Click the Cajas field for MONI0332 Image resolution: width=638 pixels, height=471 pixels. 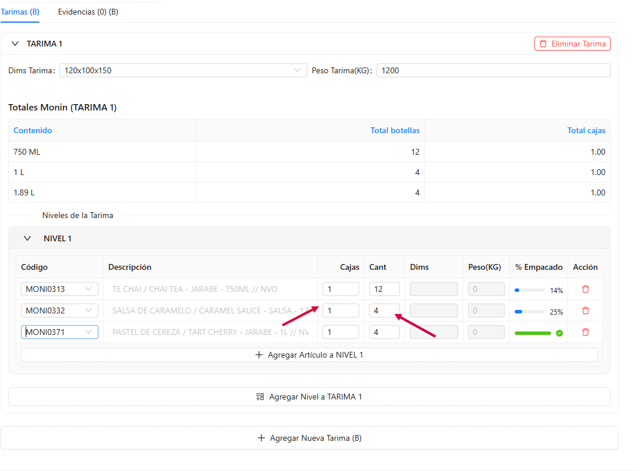pyautogui.click(x=341, y=311)
